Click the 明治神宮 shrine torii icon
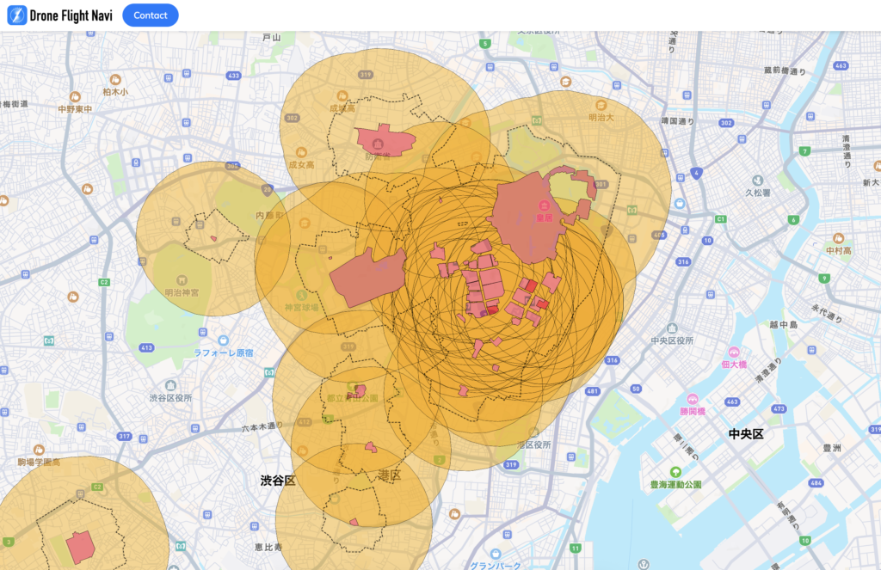This screenshot has height=570, width=881. click(182, 280)
